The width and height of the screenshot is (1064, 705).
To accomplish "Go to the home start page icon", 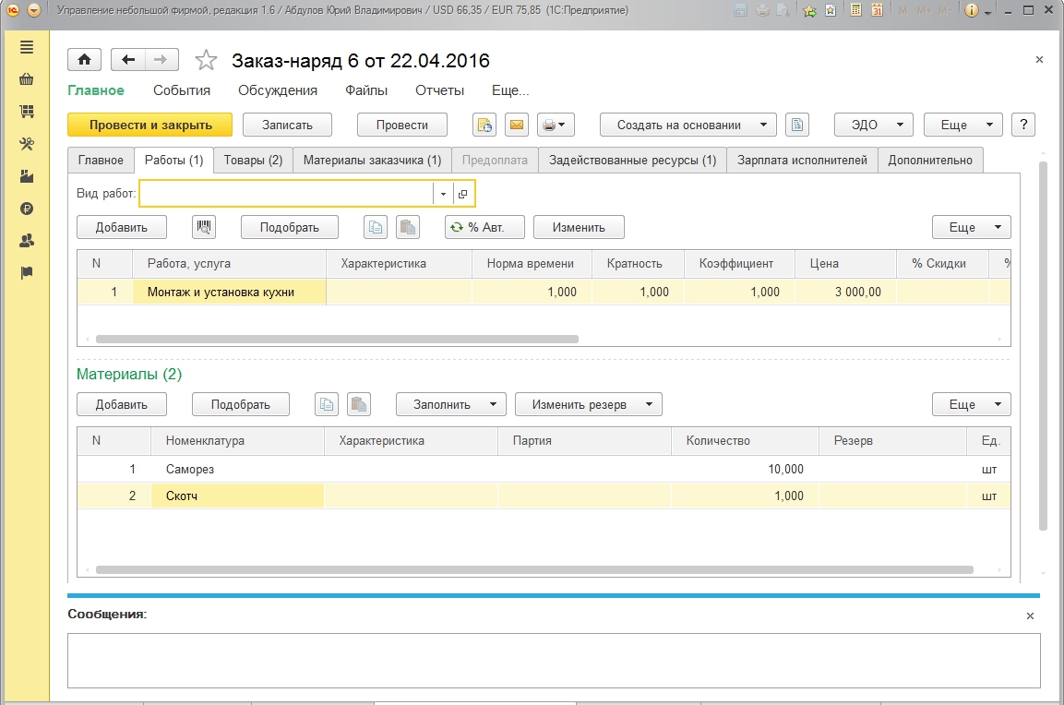I will [84, 60].
